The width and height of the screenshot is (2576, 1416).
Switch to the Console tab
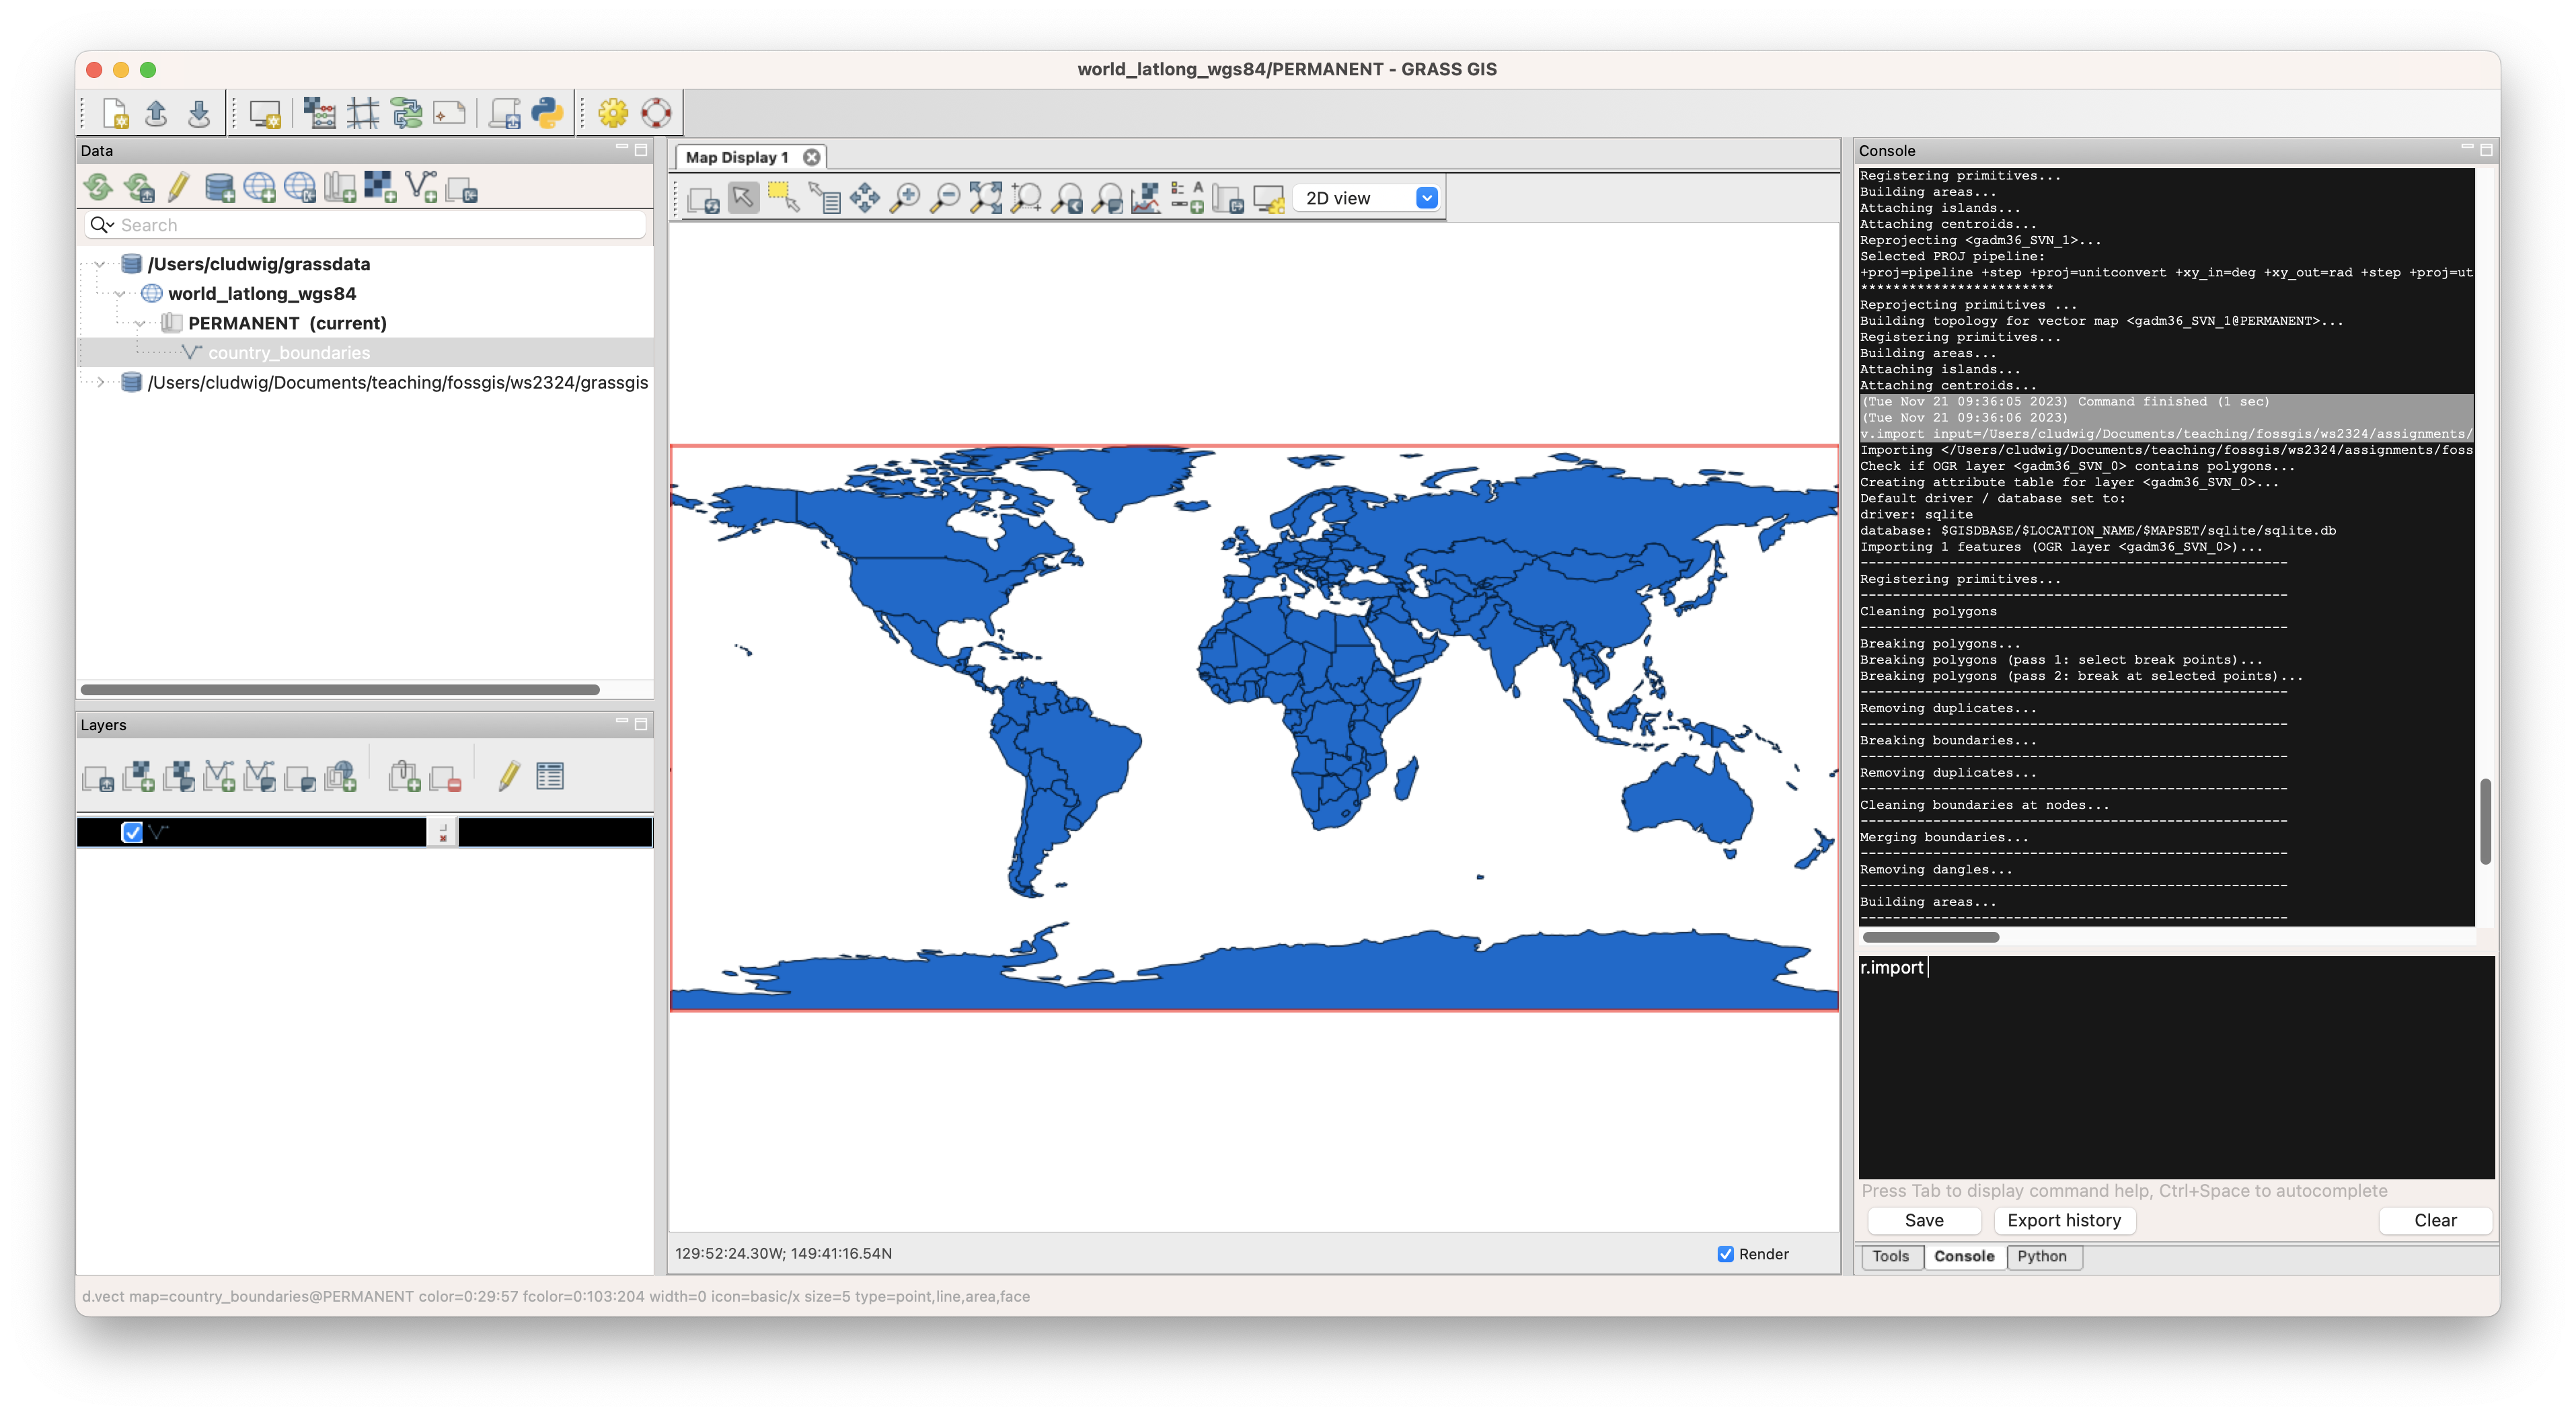click(1963, 1256)
